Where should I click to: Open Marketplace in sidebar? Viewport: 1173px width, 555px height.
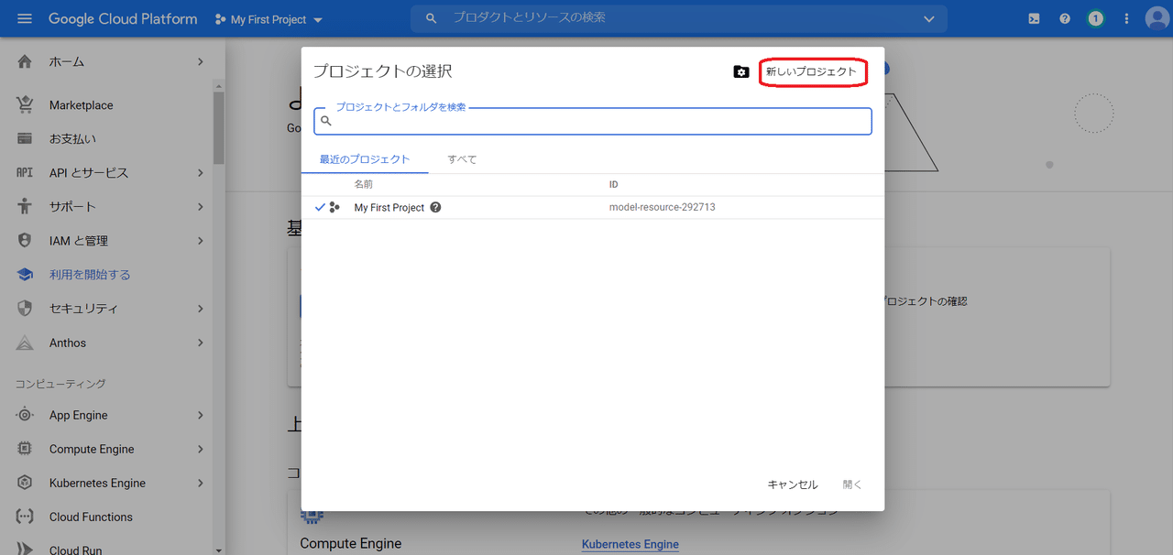[82, 105]
